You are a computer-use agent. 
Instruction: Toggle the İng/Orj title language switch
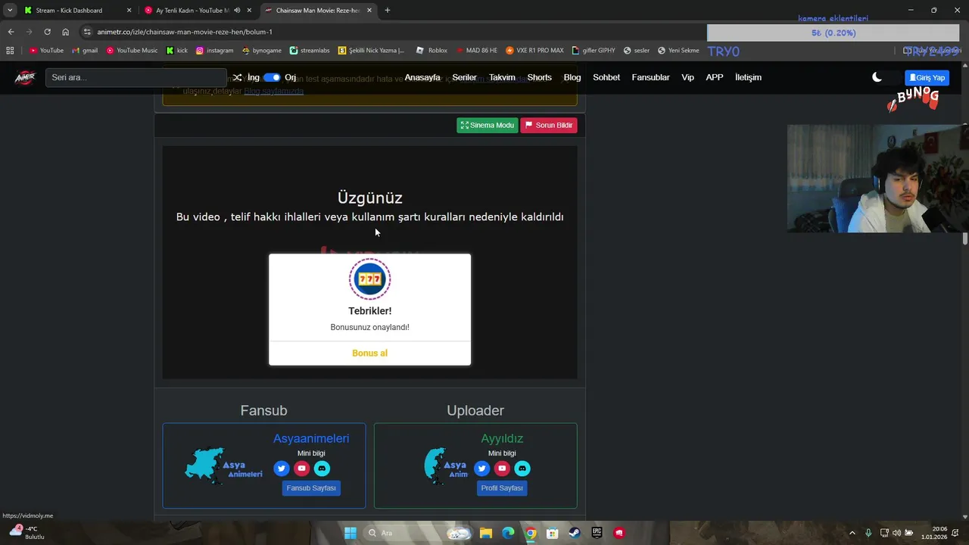tap(272, 77)
